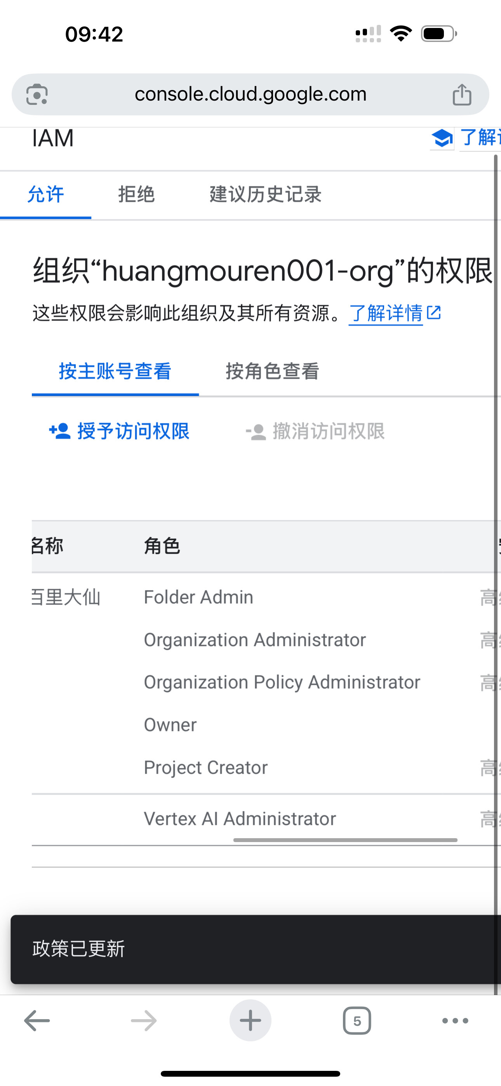
Task: Click the 角色 column header
Action: [162, 546]
